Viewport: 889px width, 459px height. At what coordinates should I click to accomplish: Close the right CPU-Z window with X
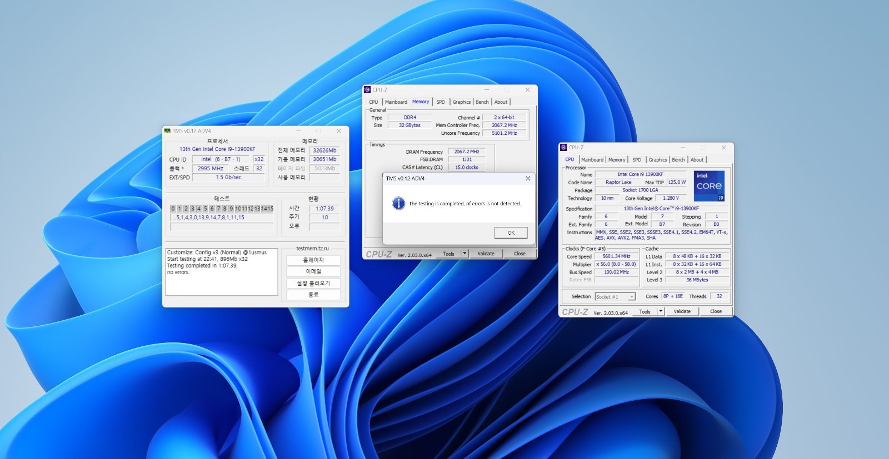point(724,148)
